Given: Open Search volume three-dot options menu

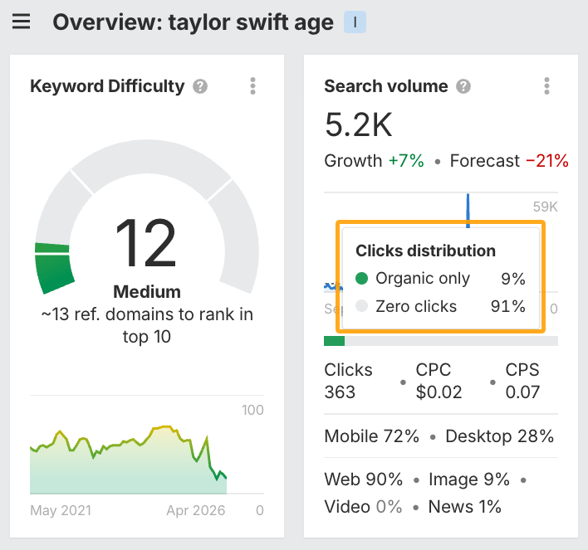Looking at the screenshot, I should pos(546,86).
